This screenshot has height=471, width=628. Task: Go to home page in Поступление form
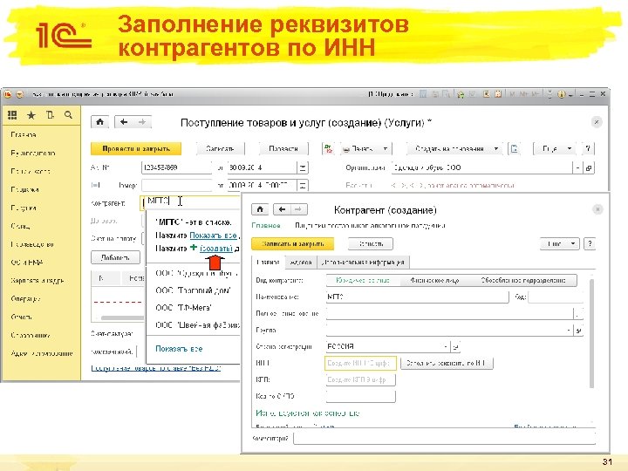click(100, 122)
